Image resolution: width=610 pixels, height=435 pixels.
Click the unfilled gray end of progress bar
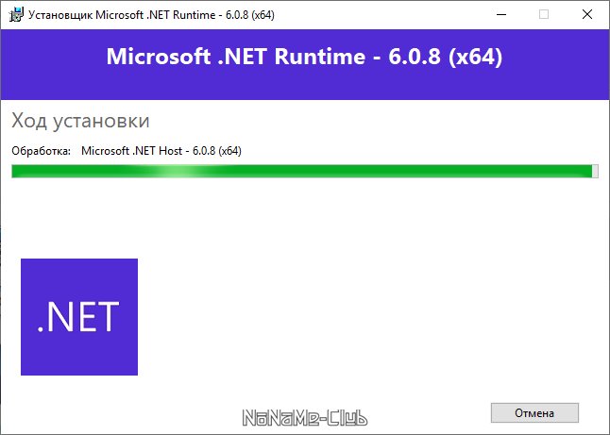[x=595, y=171]
